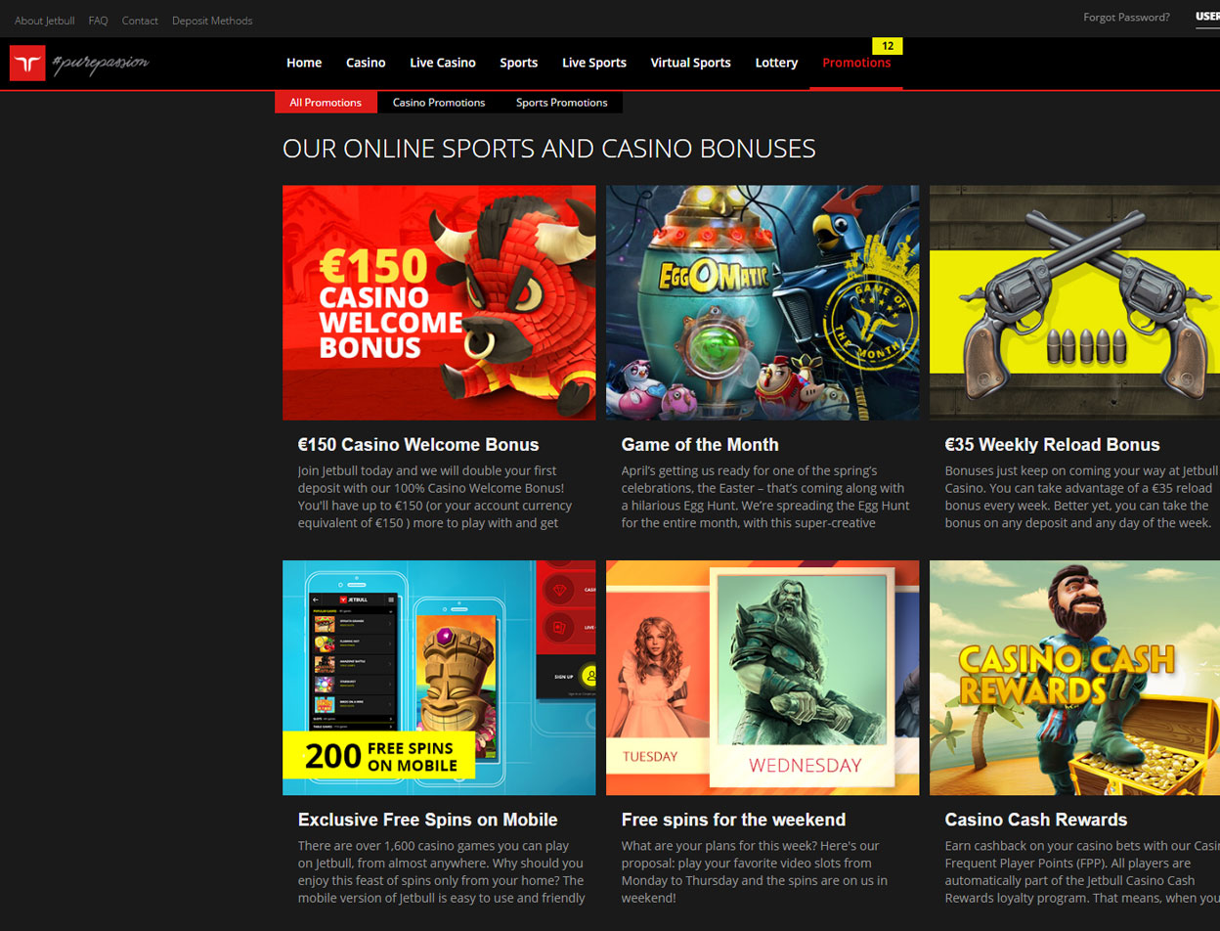1220x931 pixels.
Task: Open the Home menu item
Action: pos(304,63)
